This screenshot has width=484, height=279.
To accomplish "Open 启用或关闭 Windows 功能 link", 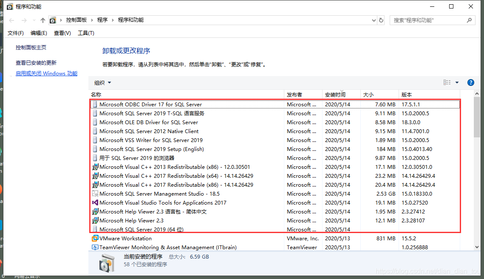I will (x=46, y=73).
